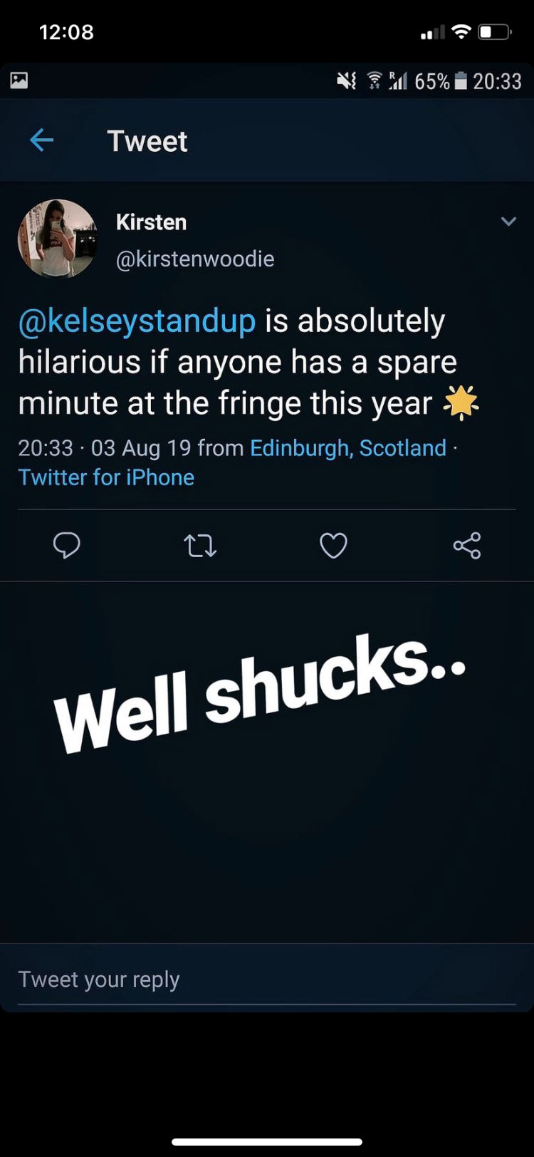
Task: Click the Kirsten display name
Action: (x=151, y=222)
